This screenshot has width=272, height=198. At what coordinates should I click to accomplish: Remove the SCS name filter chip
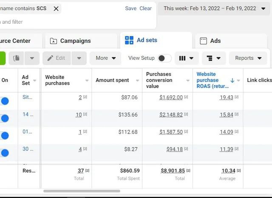coord(56,8)
